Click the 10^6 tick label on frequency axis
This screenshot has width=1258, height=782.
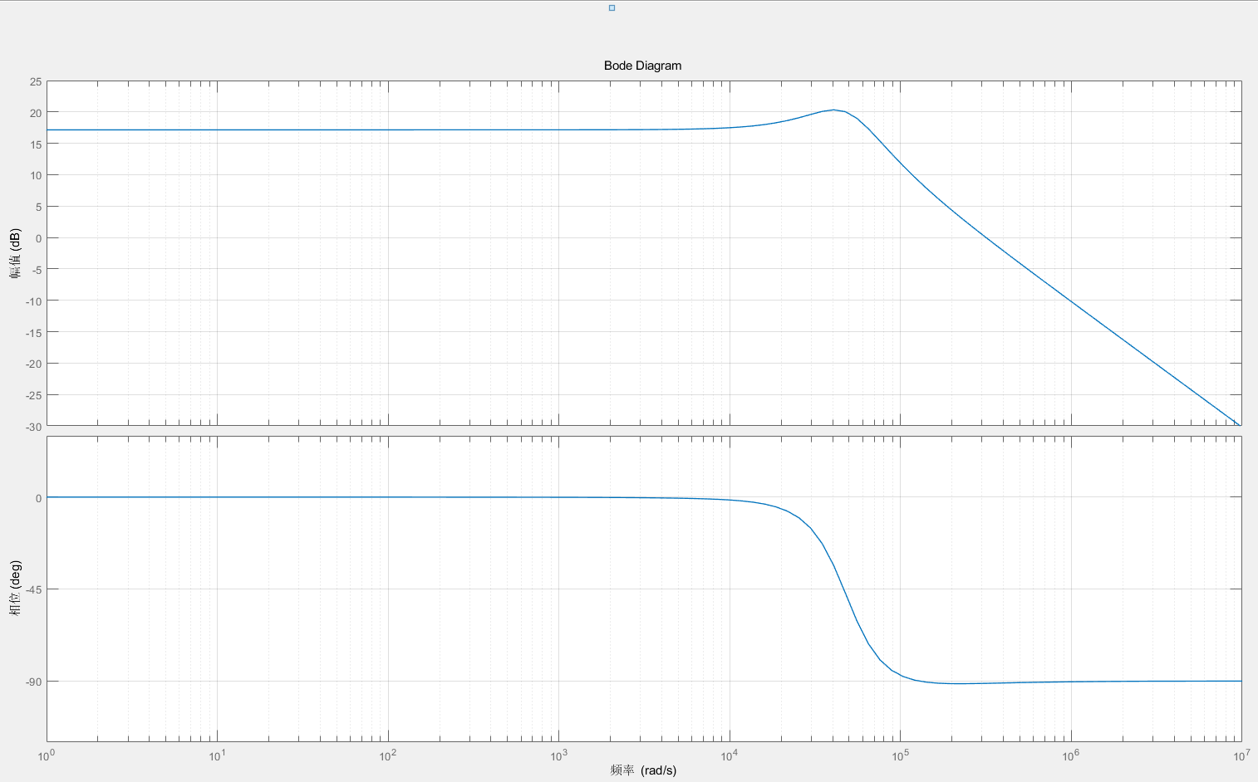(1070, 755)
